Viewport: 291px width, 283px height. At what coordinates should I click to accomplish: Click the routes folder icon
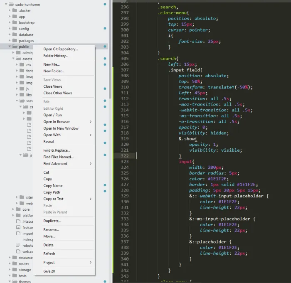tap(15, 263)
